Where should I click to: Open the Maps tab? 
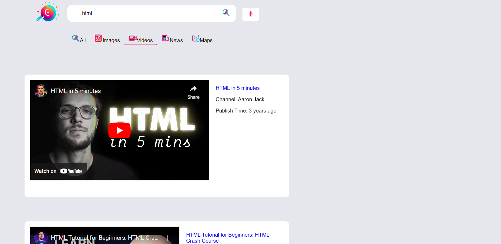202,39
